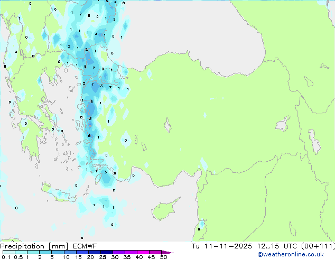335x259 pixels.
Task: Open the weatheronline.co.uk link
Action: pyautogui.click(x=291, y=254)
